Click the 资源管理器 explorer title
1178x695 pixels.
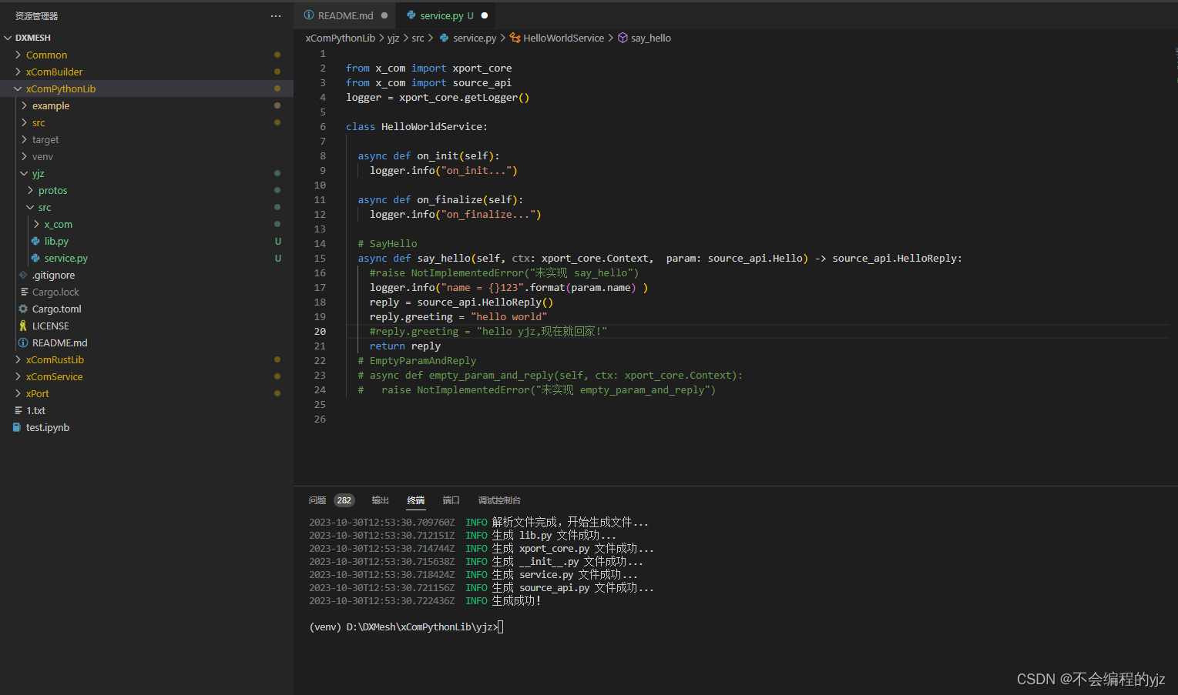(x=36, y=16)
